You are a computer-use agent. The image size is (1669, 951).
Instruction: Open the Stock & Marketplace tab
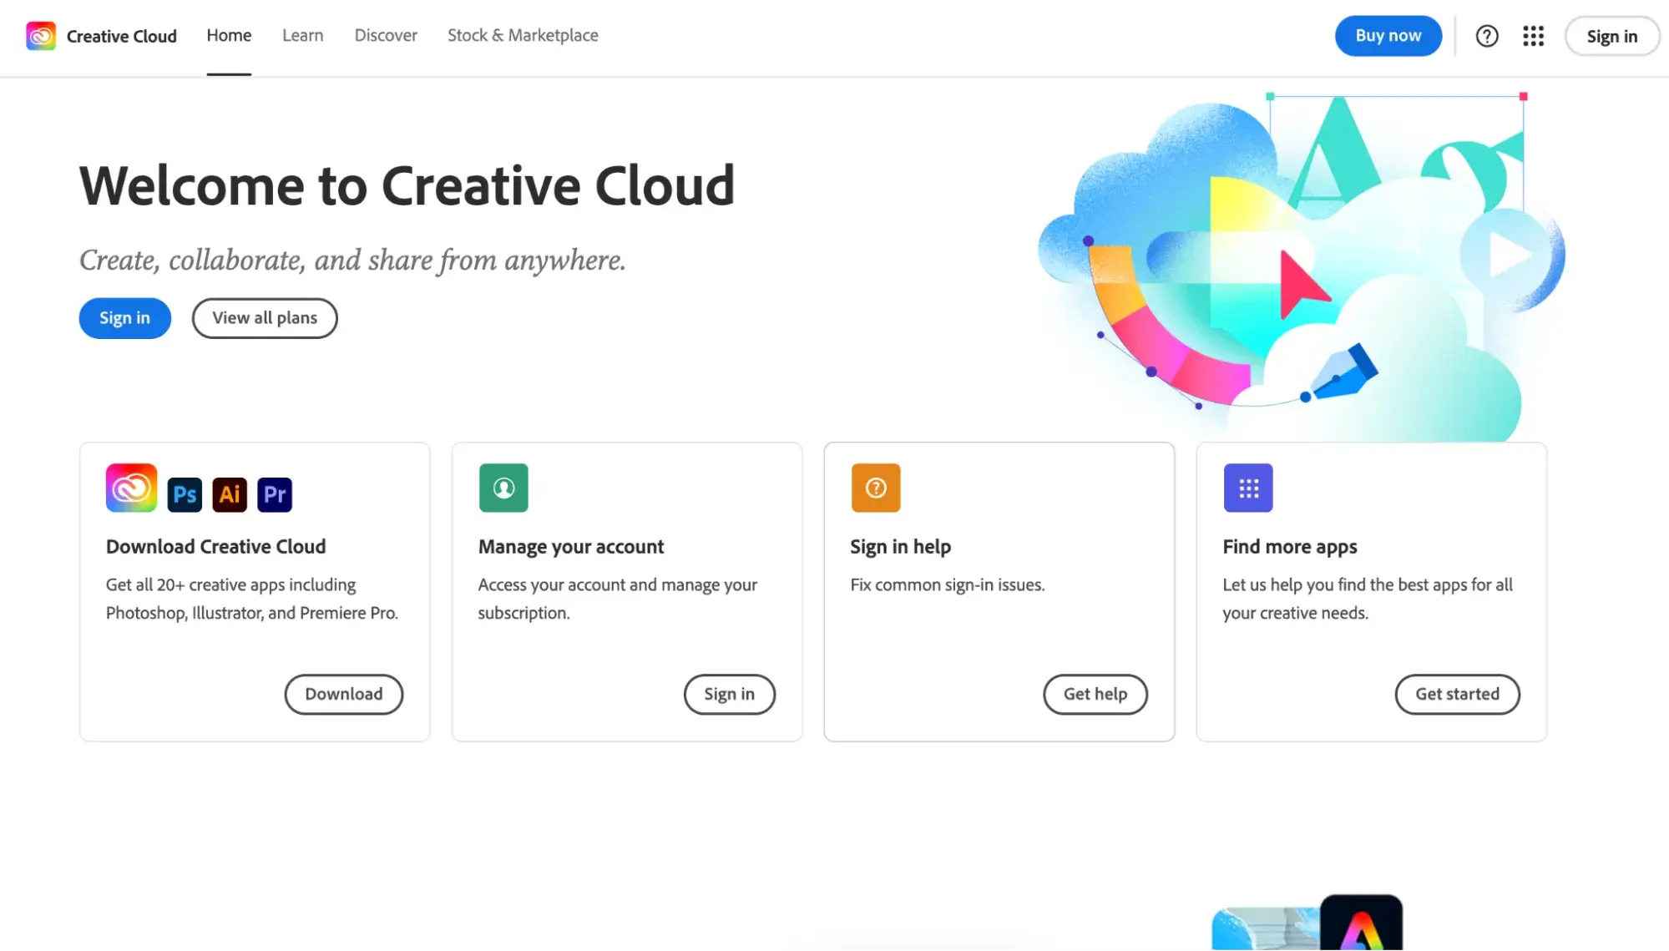[523, 35]
